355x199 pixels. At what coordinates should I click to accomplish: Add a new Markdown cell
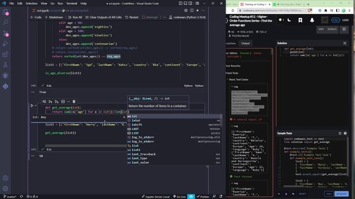pyautogui.click(x=54, y=17)
